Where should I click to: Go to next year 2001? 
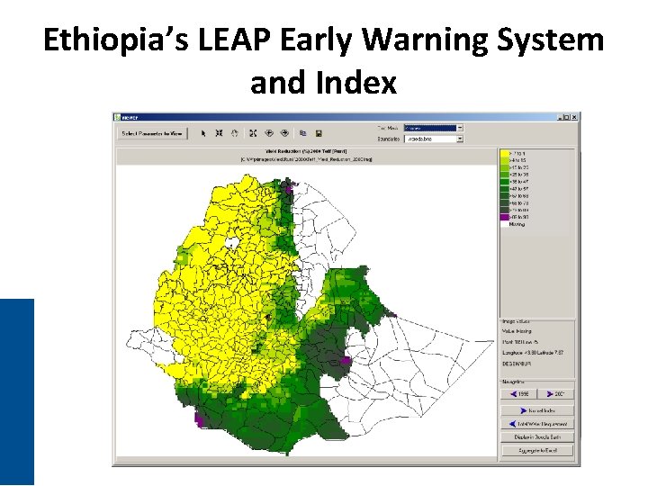pyautogui.click(x=555, y=394)
